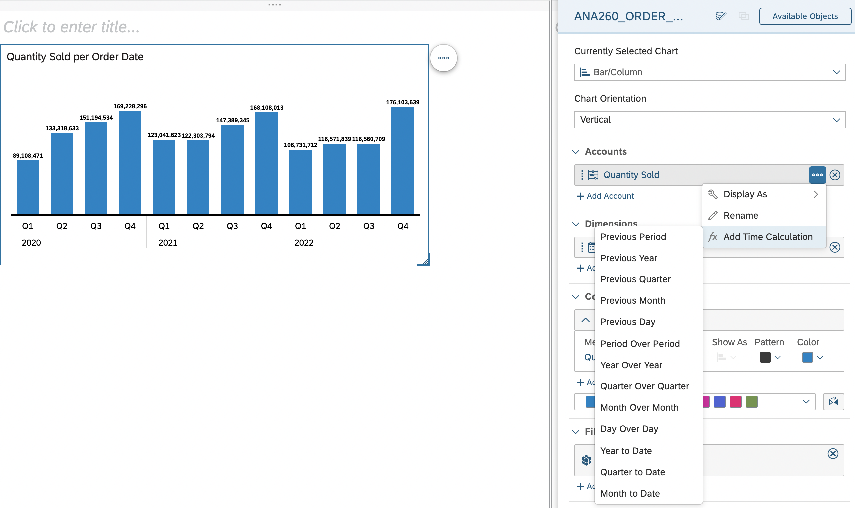
Task: Choose Previous Quarter from the submenu
Action: coord(635,279)
